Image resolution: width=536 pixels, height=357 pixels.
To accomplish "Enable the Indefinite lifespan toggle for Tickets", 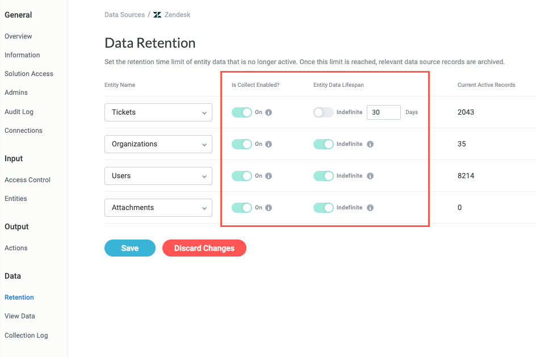I will pos(323,112).
